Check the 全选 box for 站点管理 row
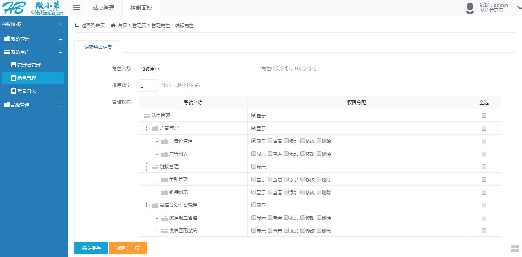 pos(484,116)
